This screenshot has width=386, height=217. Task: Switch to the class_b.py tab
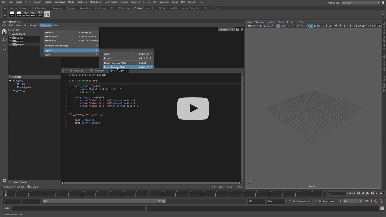(98, 71)
